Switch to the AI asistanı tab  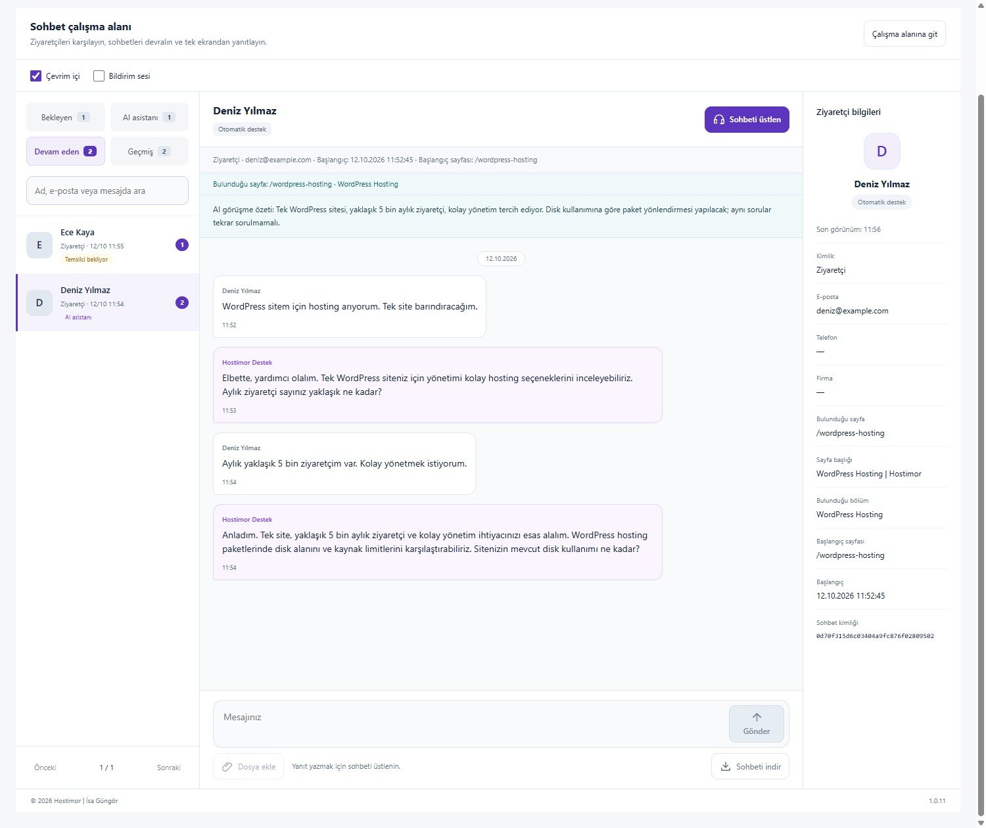coord(149,117)
